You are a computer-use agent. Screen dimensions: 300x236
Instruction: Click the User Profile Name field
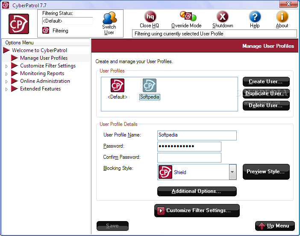[197, 135]
